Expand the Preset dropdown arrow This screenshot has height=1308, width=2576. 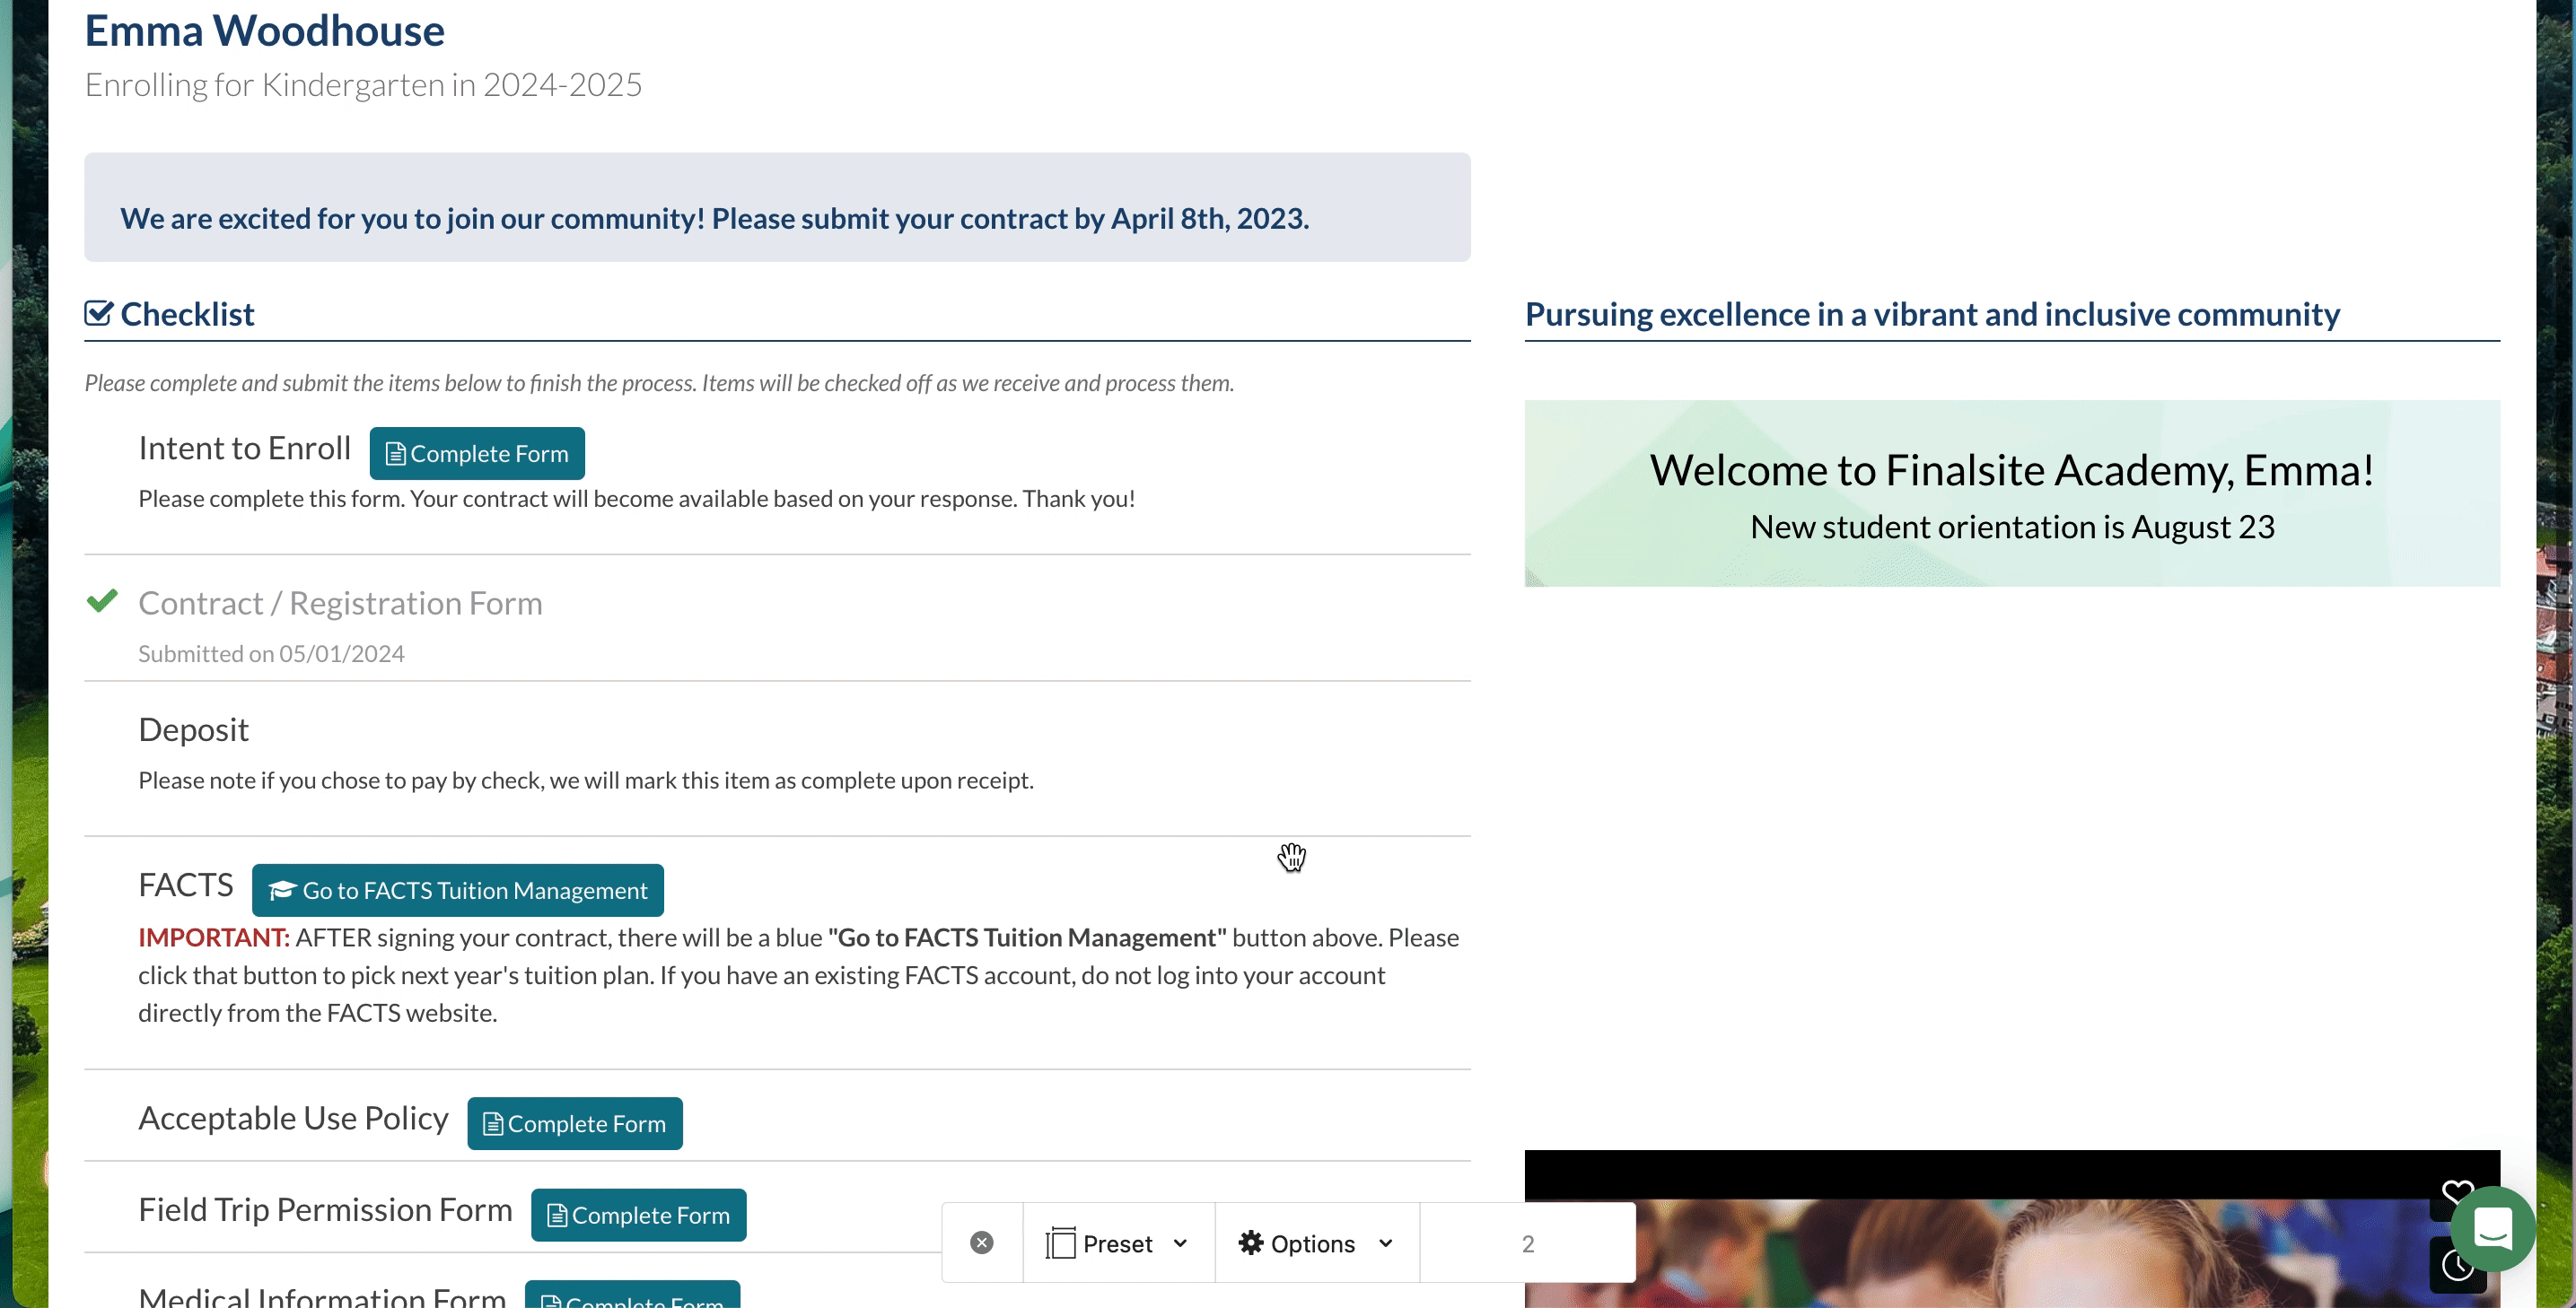pyautogui.click(x=1180, y=1243)
